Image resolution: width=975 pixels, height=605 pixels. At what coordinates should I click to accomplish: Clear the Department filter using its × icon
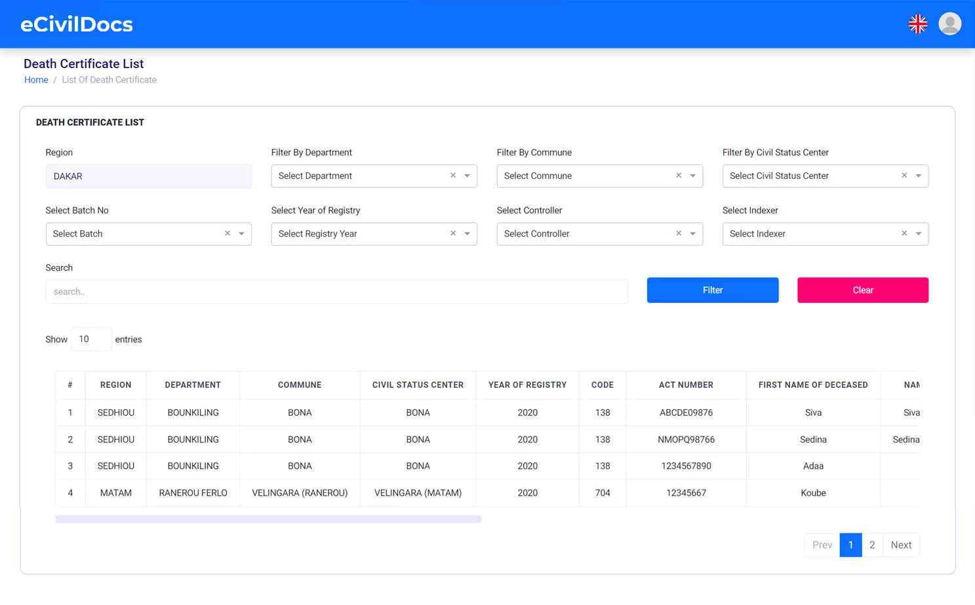click(x=452, y=176)
